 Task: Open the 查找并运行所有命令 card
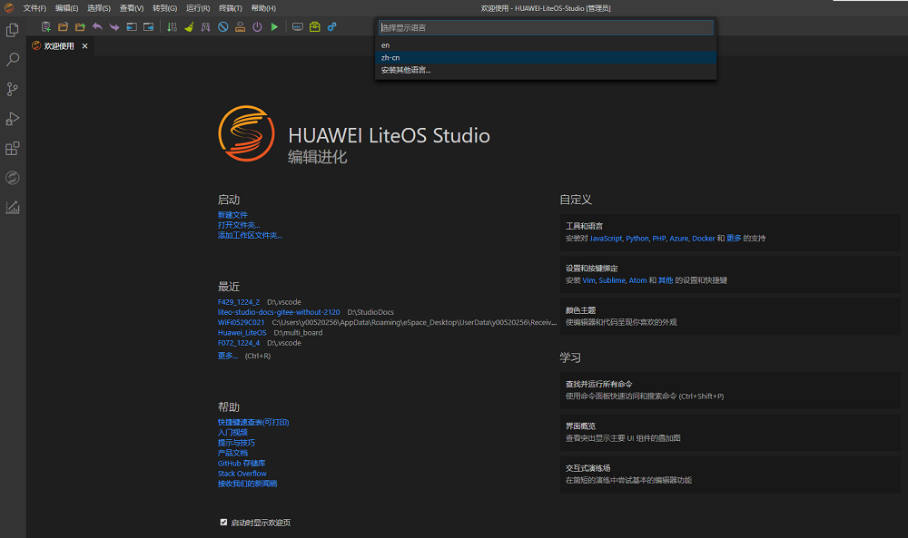(x=730, y=390)
